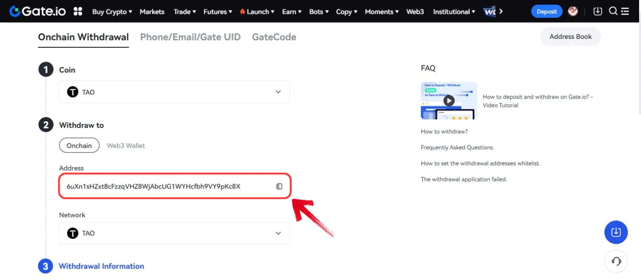
Task: Expand the Futures menu
Action: pos(218,12)
